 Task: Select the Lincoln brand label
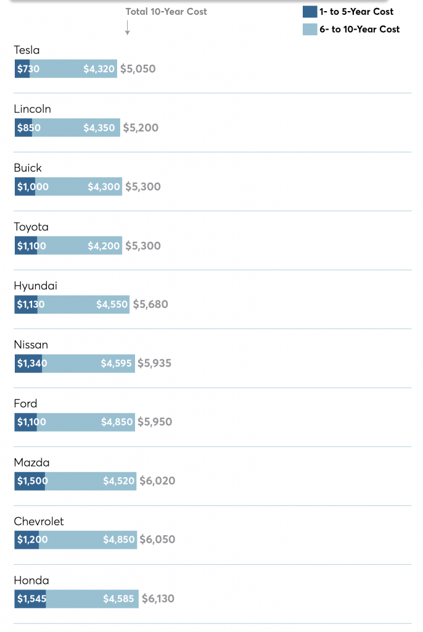pos(32,109)
